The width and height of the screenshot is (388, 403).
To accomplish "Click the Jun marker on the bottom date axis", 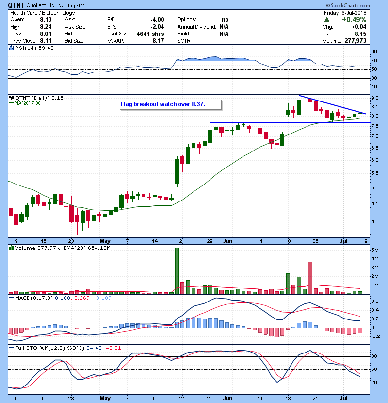I will pos(227,398).
